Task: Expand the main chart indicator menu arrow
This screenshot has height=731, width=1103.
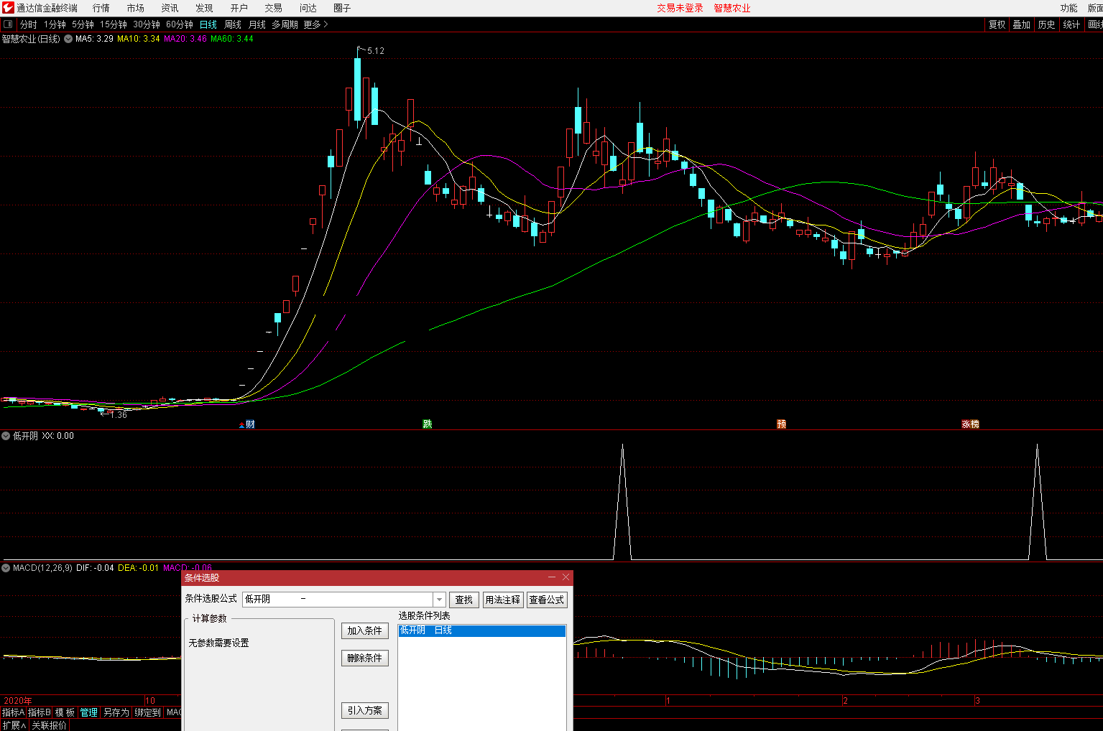Action: pyautogui.click(x=68, y=39)
